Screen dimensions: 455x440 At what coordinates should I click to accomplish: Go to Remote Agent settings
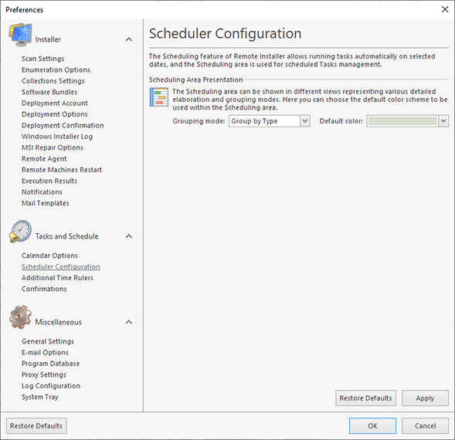(x=44, y=159)
